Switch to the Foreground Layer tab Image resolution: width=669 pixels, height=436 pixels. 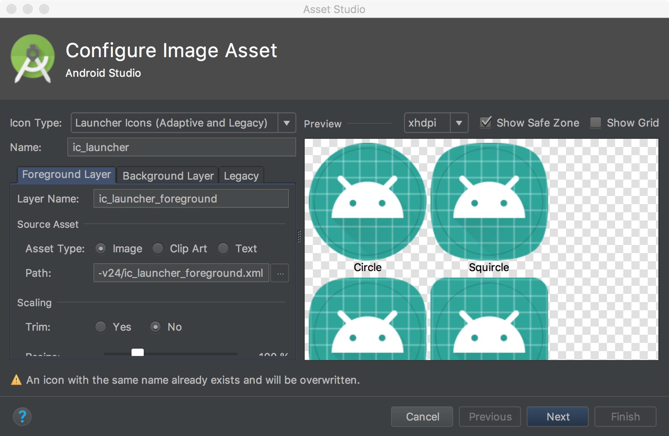[x=67, y=175]
